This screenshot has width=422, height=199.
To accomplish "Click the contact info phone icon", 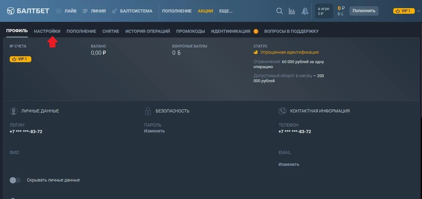I will pos(282,111).
